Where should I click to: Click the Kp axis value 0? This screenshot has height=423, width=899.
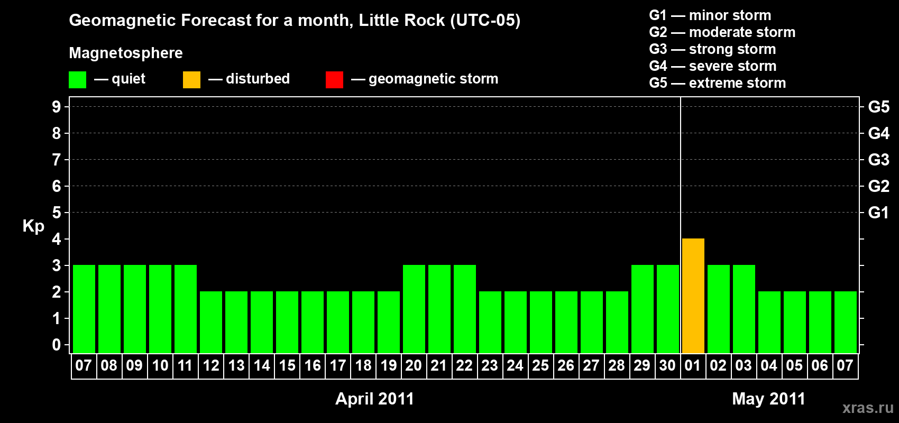[57, 345]
